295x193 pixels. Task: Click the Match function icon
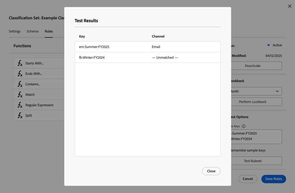(20, 95)
